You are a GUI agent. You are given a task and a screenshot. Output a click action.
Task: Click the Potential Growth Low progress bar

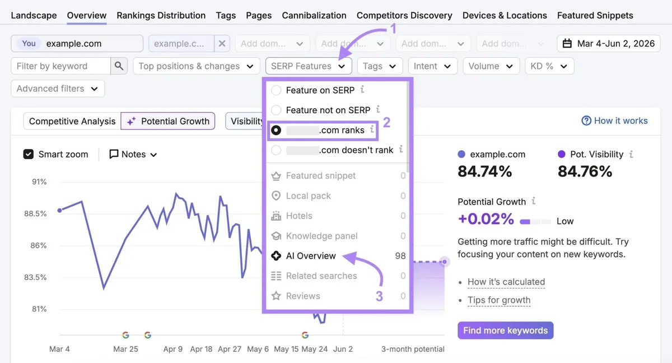(x=535, y=222)
